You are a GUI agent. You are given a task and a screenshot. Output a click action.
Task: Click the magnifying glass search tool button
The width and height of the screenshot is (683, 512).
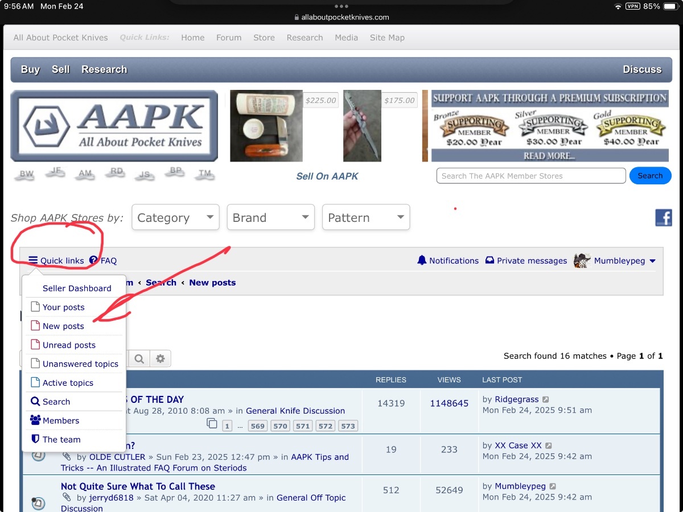click(139, 359)
